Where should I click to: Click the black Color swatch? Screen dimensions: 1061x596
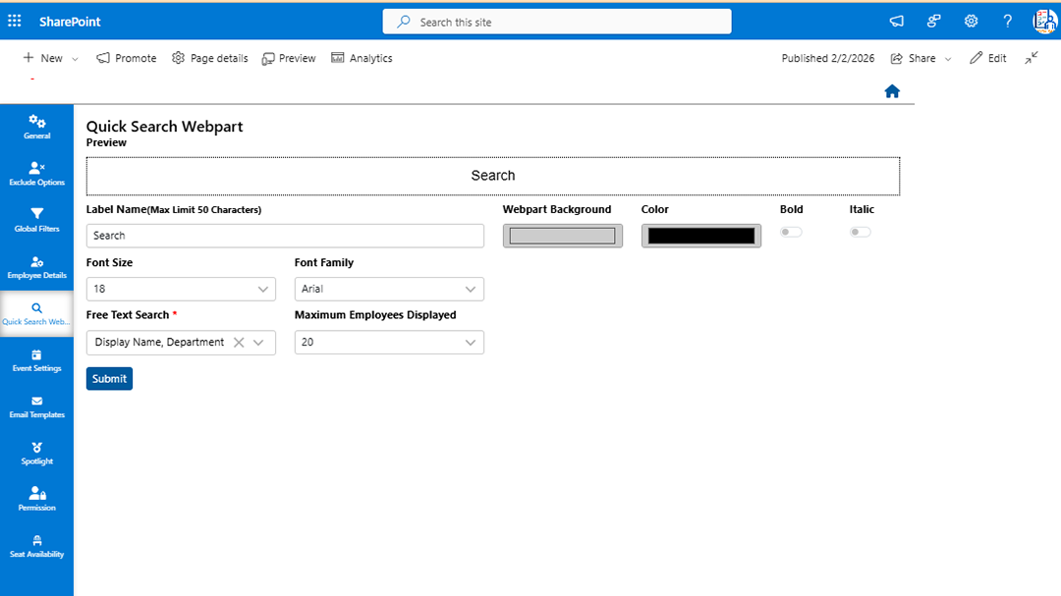700,235
